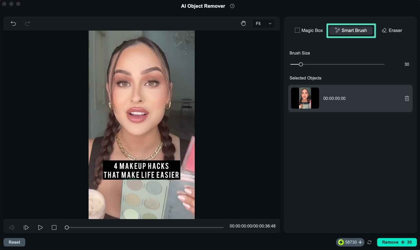Step forward to next frame
Viewport: 420px width, 250px height.
[x=26, y=227]
